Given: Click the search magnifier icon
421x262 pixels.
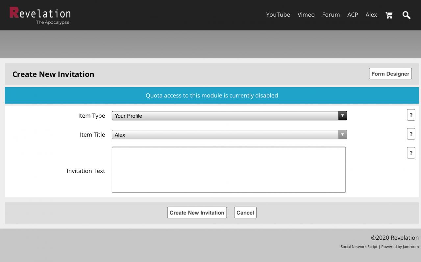Looking at the screenshot, I should [x=407, y=15].
